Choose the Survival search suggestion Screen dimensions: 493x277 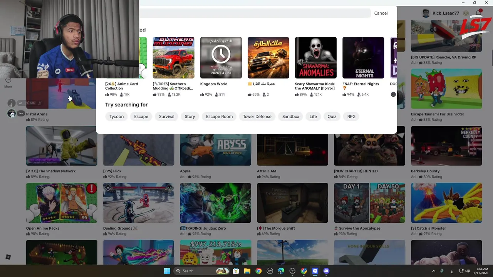coord(166,117)
